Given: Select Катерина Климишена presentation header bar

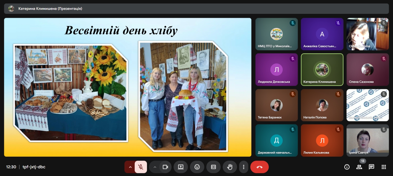Looking at the screenshot, I should (196, 9).
